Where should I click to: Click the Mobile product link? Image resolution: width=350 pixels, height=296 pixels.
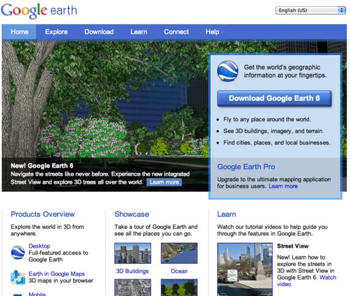coord(37,294)
